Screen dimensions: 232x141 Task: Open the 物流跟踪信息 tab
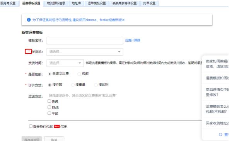point(56,3)
